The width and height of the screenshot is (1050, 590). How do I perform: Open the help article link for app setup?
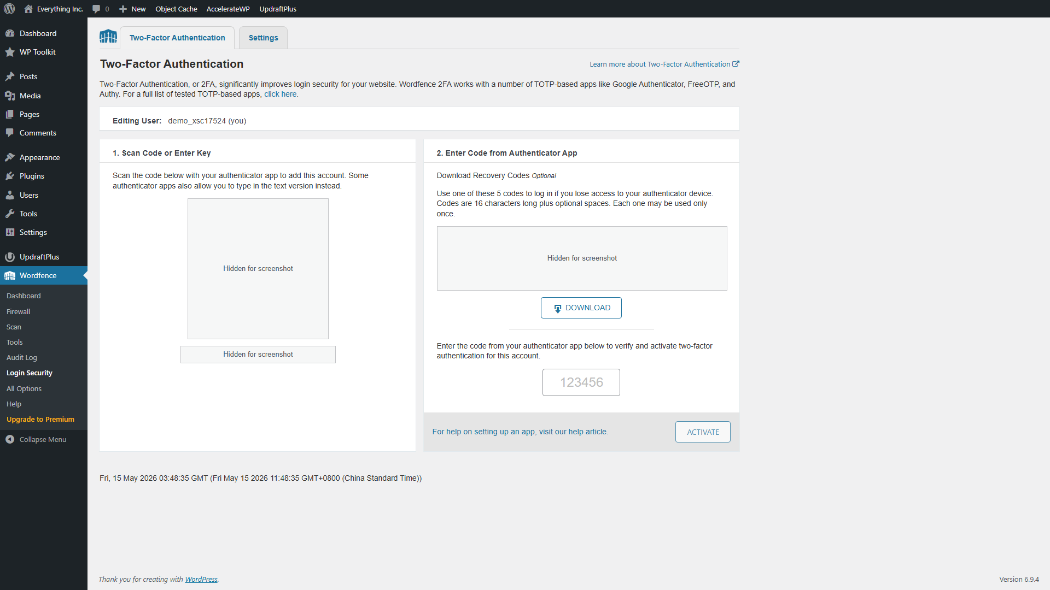pyautogui.click(x=520, y=432)
